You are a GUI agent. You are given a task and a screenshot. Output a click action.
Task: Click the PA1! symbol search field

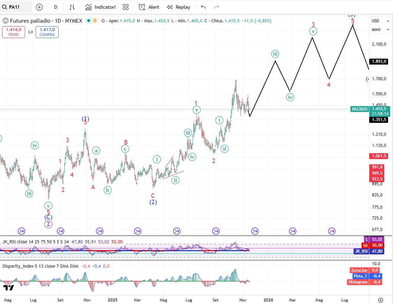(16, 7)
